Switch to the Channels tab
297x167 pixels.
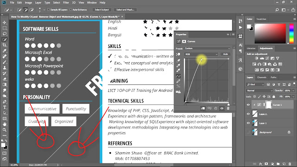click(x=262, y=77)
